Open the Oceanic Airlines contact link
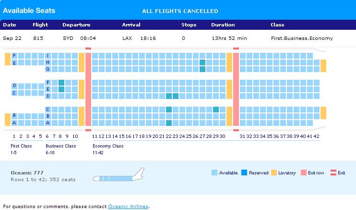 click(128, 207)
